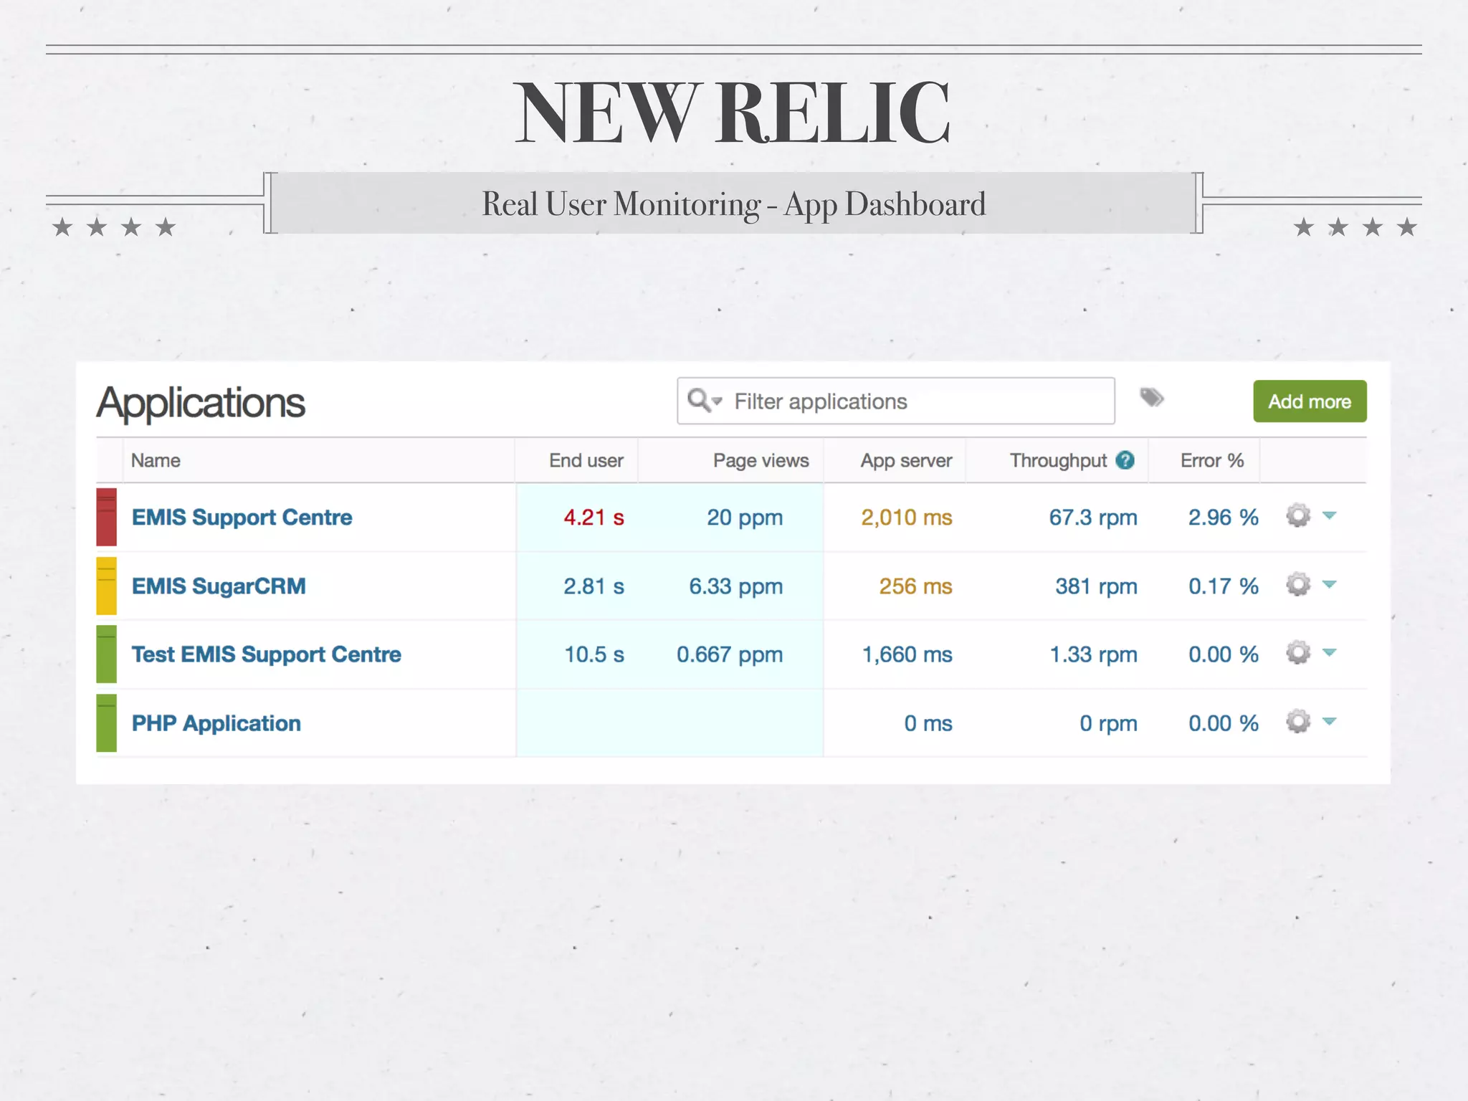Image resolution: width=1468 pixels, height=1101 pixels.
Task: Click red status swatch for EMIS Support Centre
Action: click(x=107, y=517)
